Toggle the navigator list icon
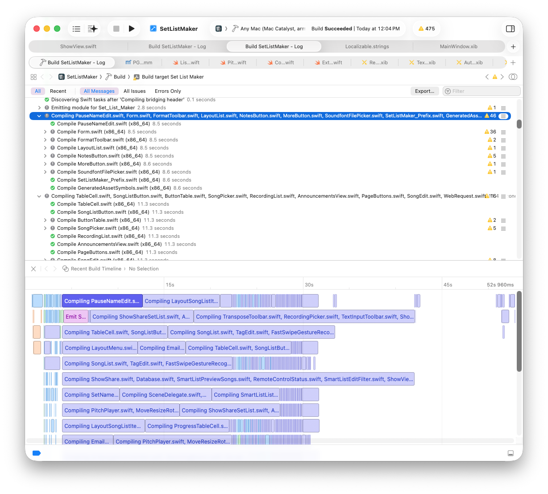This screenshot has height=494, width=548. tap(76, 29)
